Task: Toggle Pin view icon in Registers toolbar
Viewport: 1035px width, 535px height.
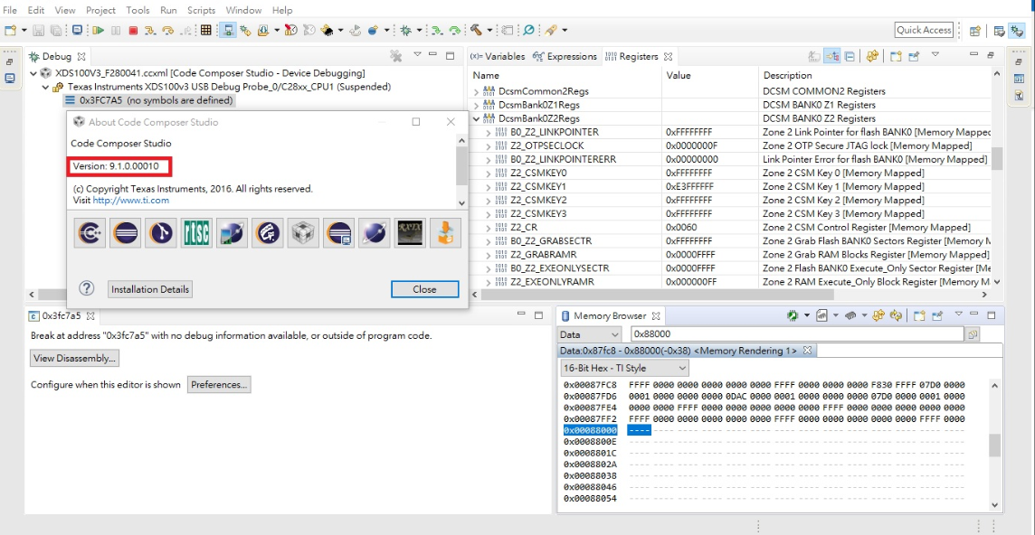Action: click(914, 56)
